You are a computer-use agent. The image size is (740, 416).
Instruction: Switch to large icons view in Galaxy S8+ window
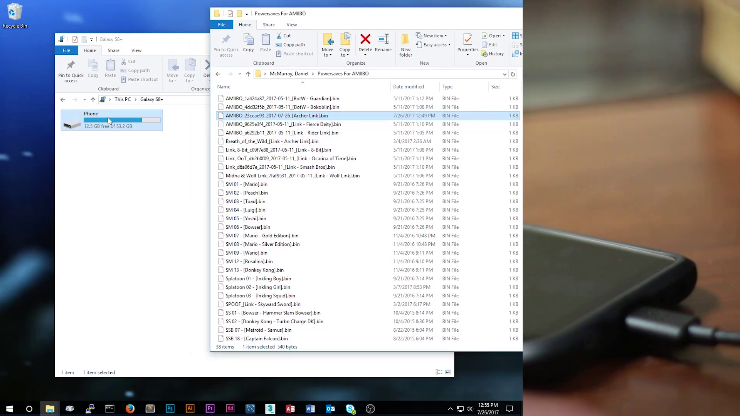coord(448,372)
